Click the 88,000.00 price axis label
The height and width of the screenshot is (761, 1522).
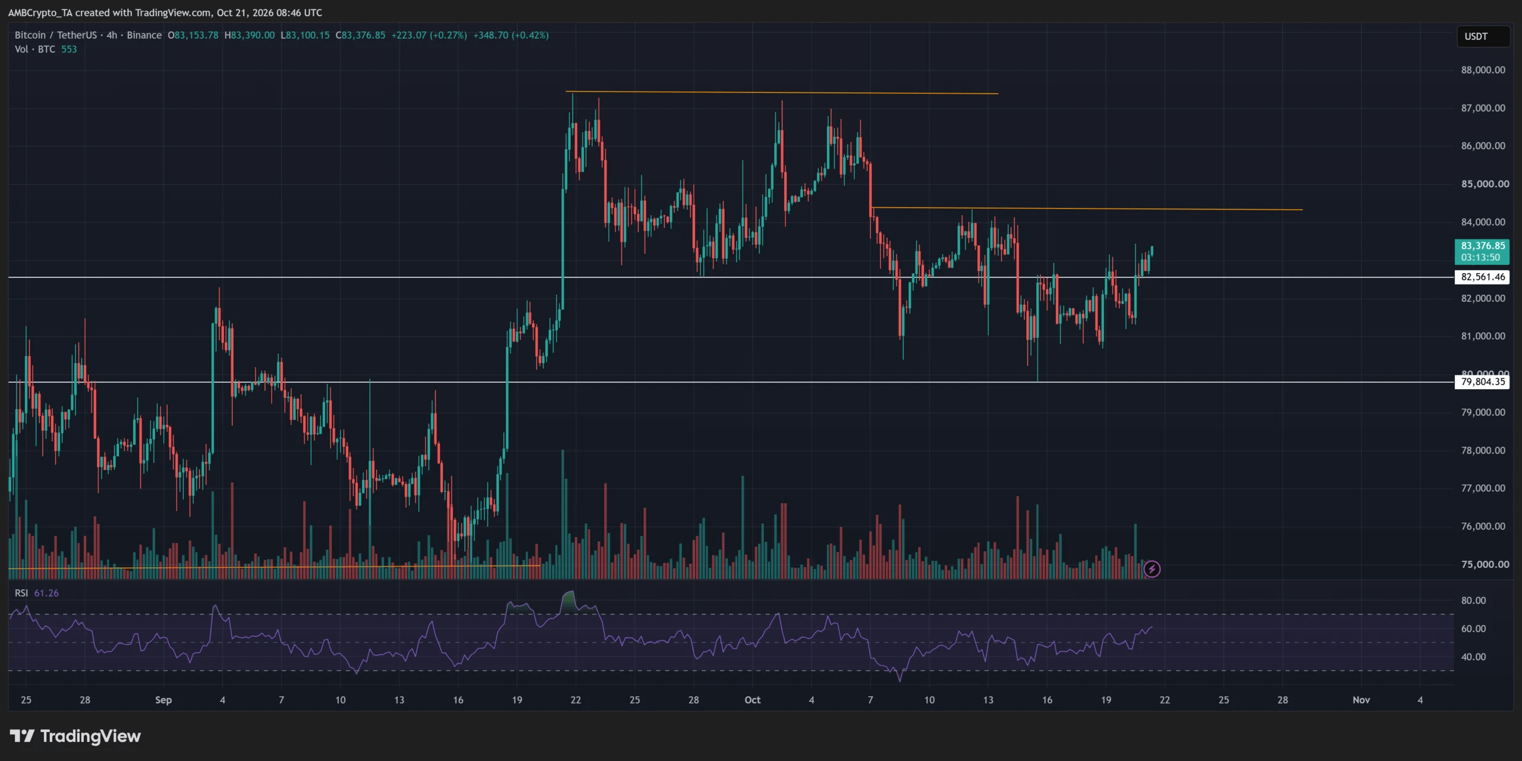click(1483, 70)
